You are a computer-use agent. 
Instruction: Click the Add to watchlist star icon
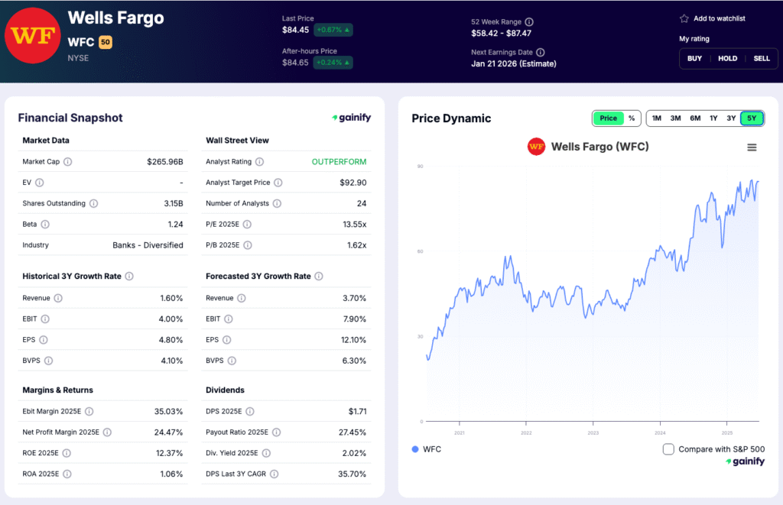tap(683, 18)
